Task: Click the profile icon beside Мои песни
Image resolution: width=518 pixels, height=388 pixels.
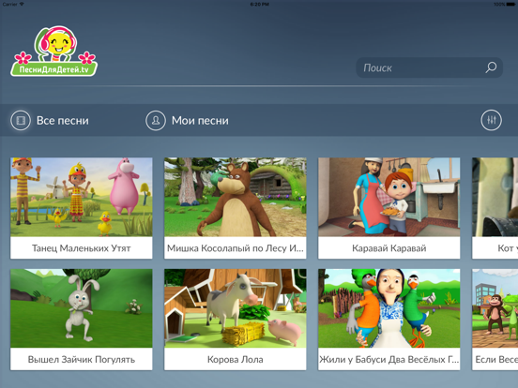Action: [156, 120]
